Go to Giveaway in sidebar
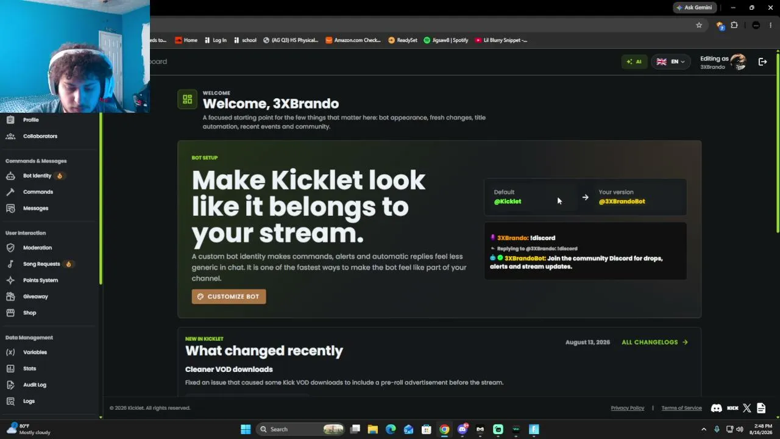 35,296
